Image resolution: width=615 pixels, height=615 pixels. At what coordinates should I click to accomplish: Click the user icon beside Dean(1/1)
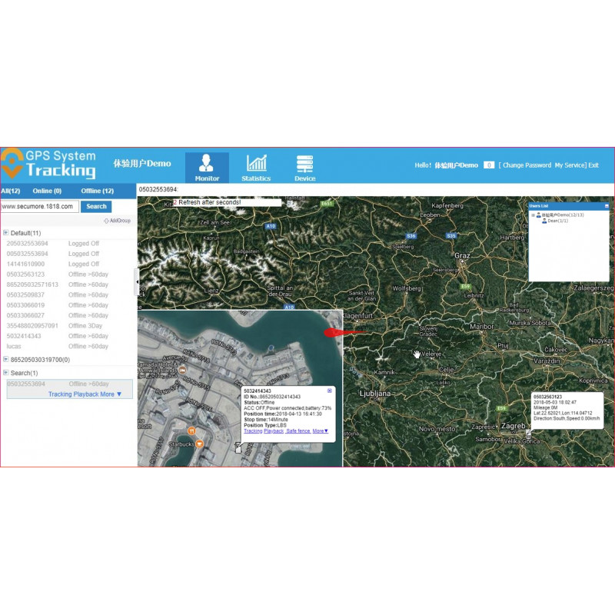pyautogui.click(x=544, y=221)
